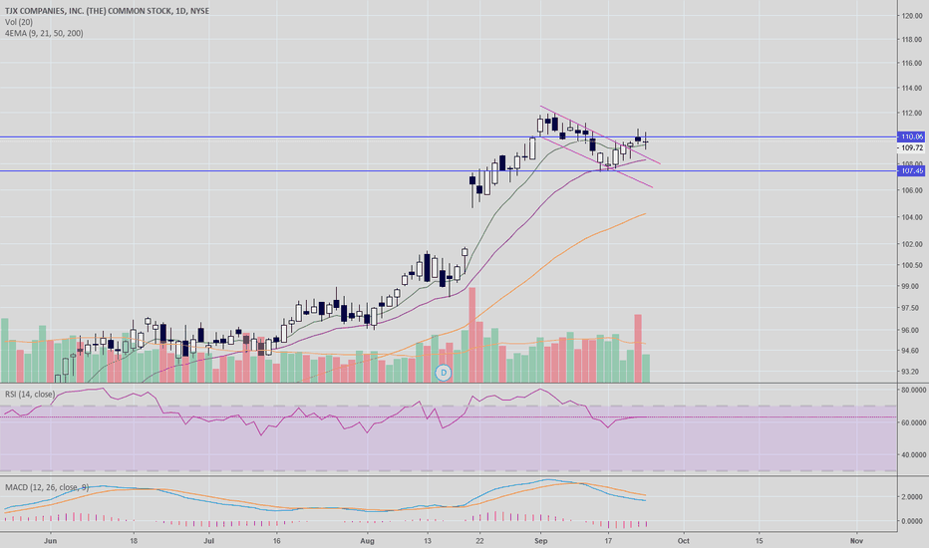Image resolution: width=929 pixels, height=548 pixels.
Task: Click the Jun date label on time axis
Action: pyautogui.click(x=51, y=541)
